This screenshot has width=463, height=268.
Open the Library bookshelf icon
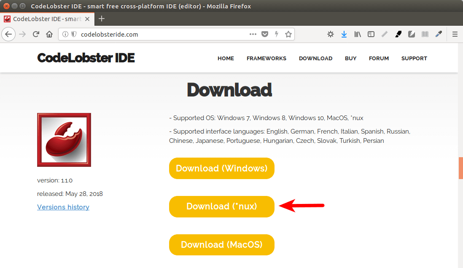(358, 35)
